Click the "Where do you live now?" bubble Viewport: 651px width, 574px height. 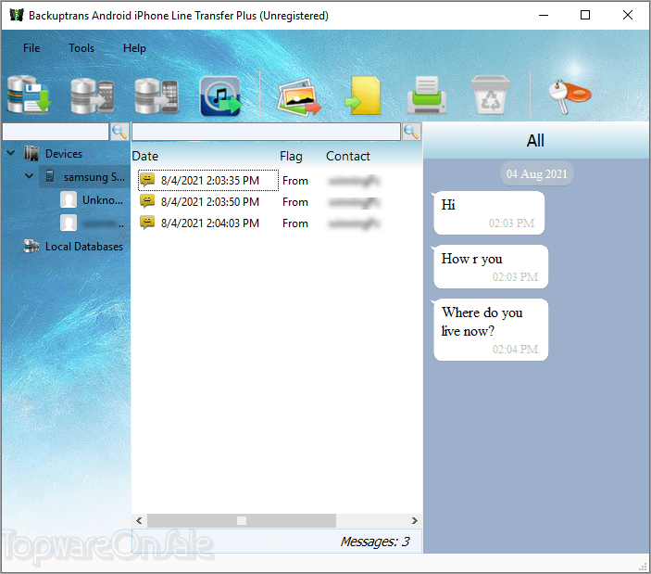(x=491, y=329)
